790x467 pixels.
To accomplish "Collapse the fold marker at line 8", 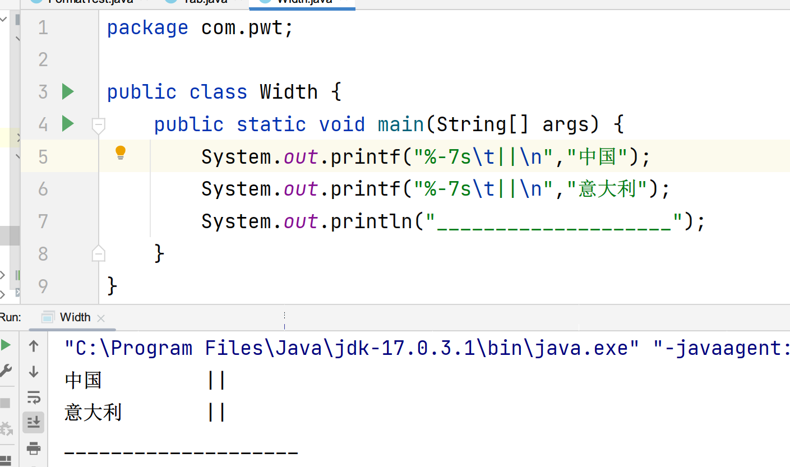I will 98,253.
